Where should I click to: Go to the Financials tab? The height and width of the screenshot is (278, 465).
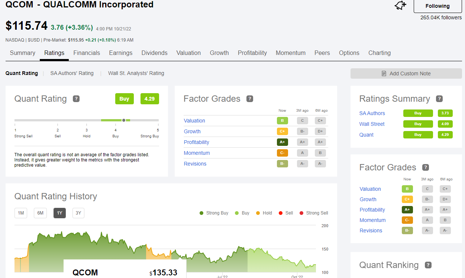87,53
